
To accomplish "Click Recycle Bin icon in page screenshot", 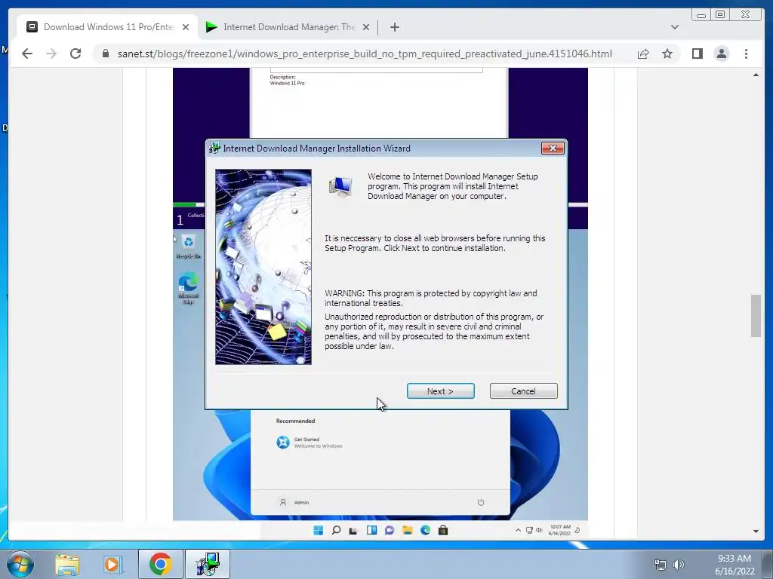I will click(188, 247).
